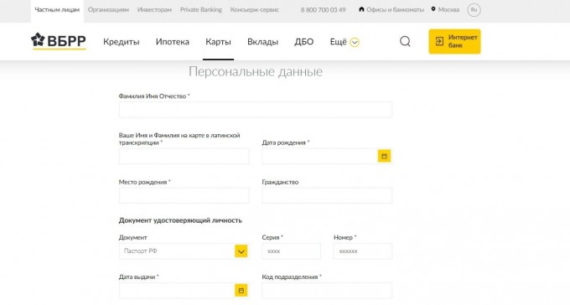Open the site search magnifier icon
This screenshot has height=305, width=570.
coord(405,41)
